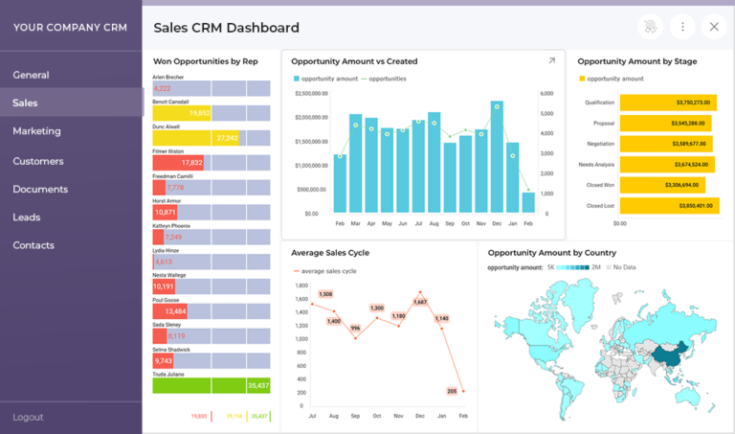Open the Leads section

pyautogui.click(x=26, y=217)
